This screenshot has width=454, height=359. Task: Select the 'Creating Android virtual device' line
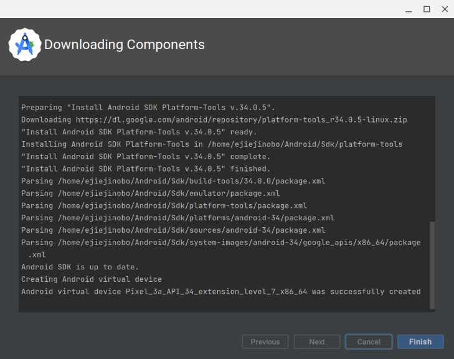[x=92, y=279]
